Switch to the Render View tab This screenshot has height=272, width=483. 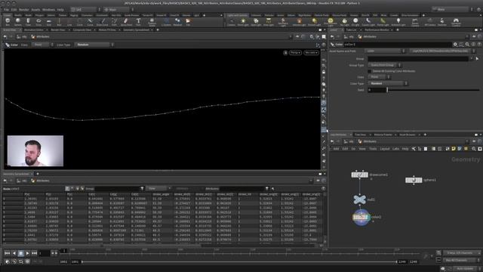(x=58, y=30)
